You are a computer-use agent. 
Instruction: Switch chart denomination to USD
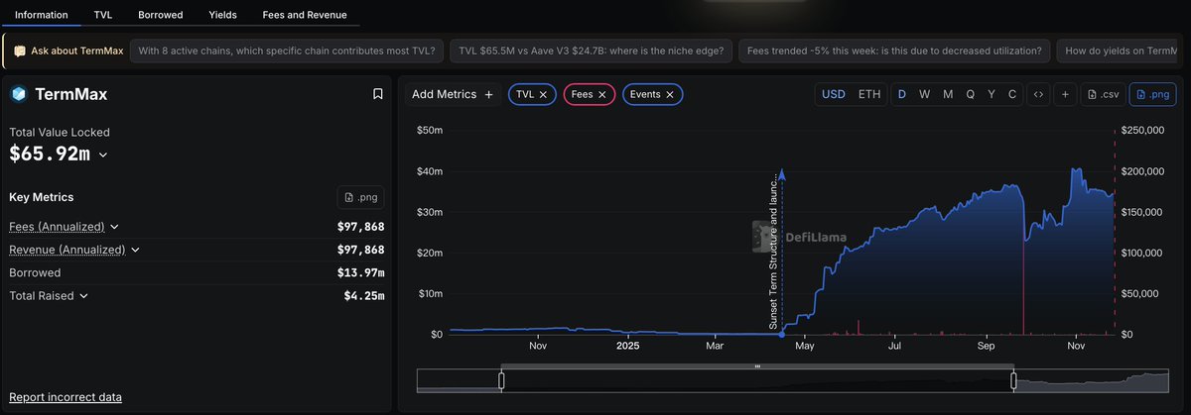834,94
